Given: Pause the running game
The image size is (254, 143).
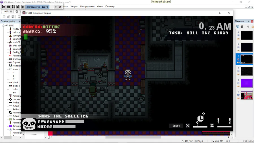Looking at the screenshot, I should (x=13, y=7).
